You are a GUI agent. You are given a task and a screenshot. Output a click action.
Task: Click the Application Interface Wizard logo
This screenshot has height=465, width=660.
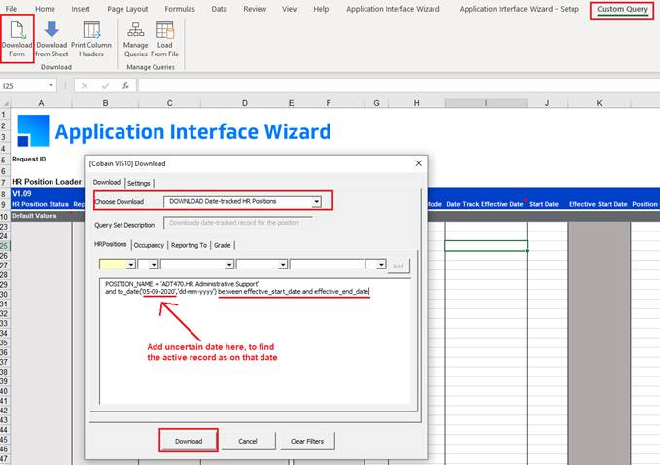tap(33, 130)
